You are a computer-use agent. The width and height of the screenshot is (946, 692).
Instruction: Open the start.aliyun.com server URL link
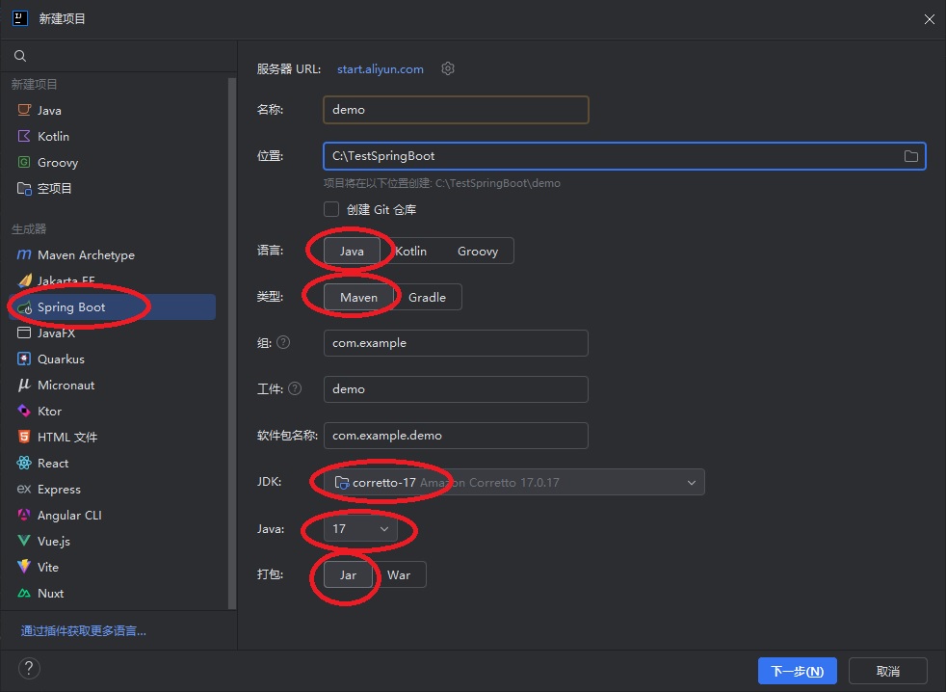[381, 68]
